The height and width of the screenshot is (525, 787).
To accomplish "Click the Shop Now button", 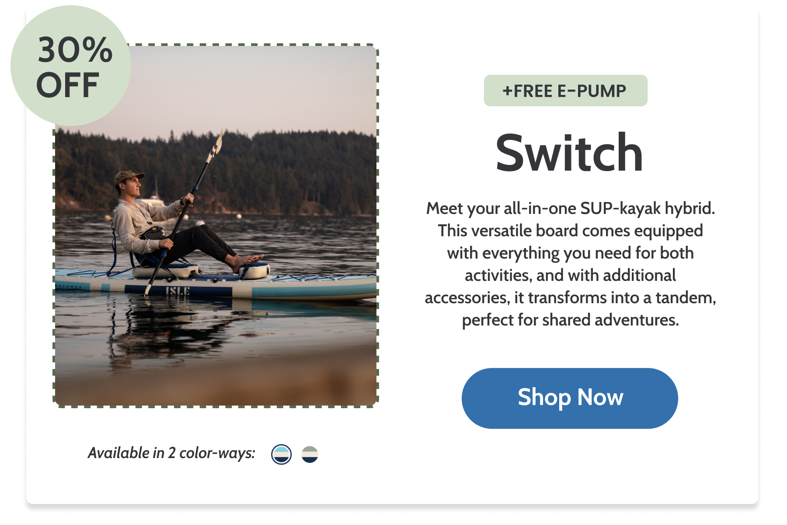I will point(570,398).
